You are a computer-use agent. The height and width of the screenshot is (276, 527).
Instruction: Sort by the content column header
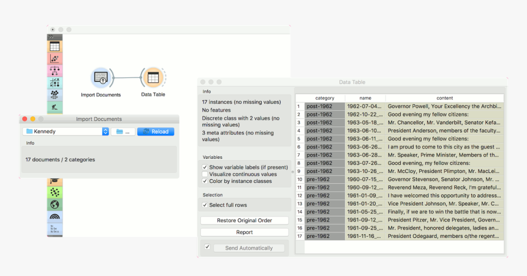[445, 98]
